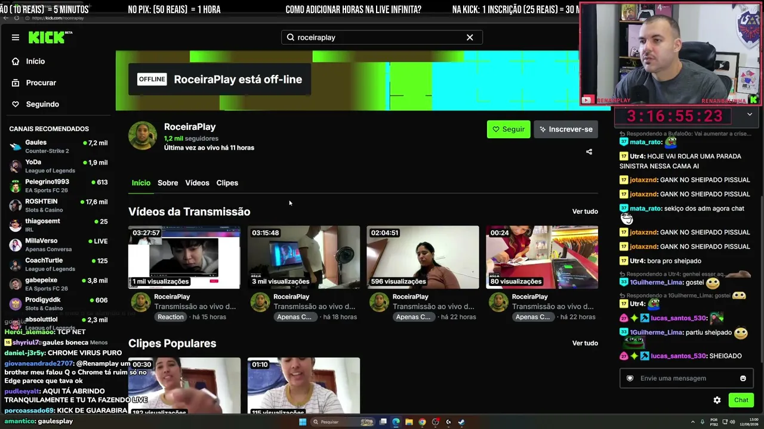Click the chat identity badge icon
Viewport: 764px width, 429px height.
(x=630, y=378)
